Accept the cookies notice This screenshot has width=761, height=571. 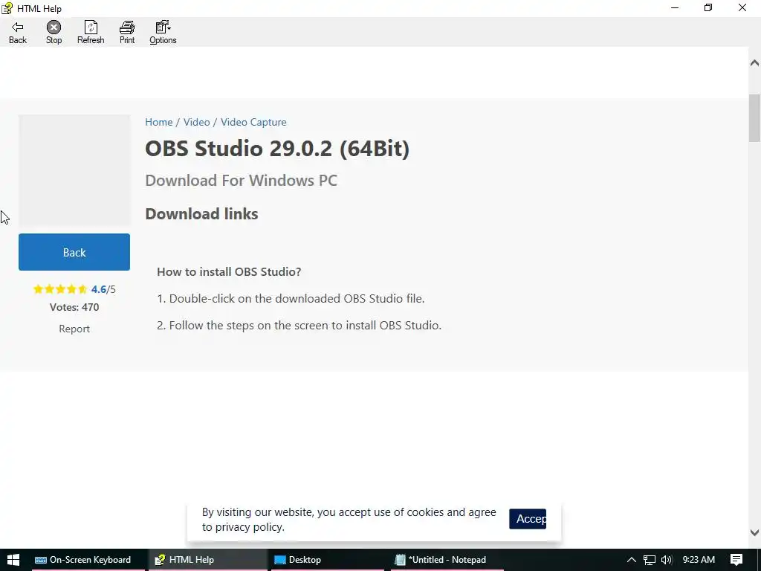tap(528, 519)
